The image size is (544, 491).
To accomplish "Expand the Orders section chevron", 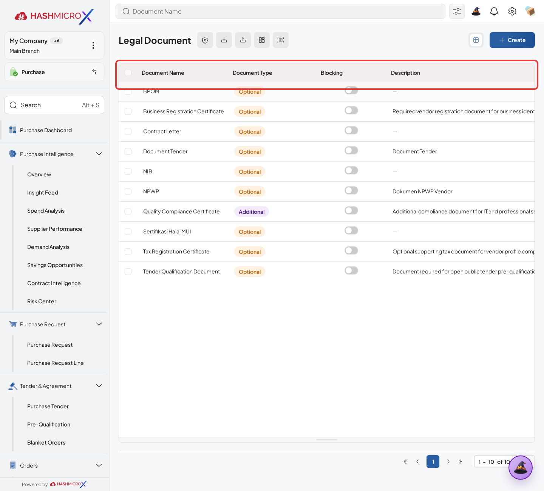I will click(99, 465).
